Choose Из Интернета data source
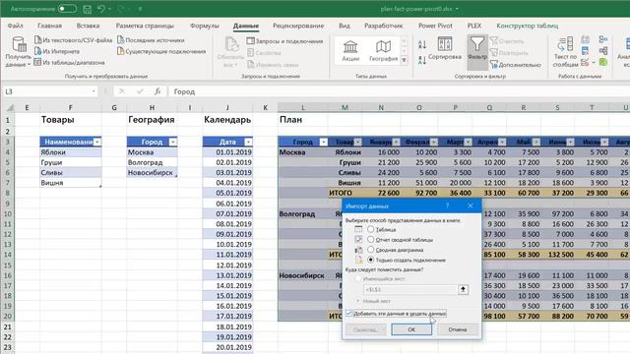Image resolution: width=630 pixels, height=354 pixels. coord(57,51)
